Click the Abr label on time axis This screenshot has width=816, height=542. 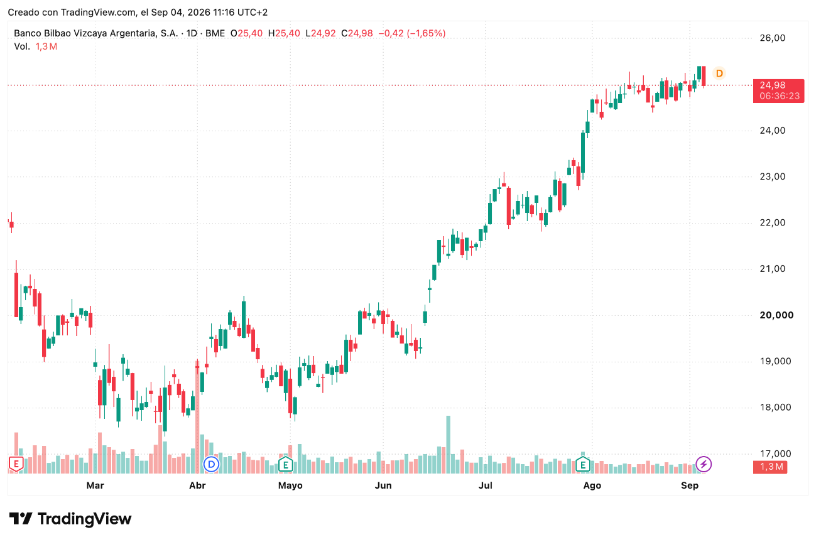pyautogui.click(x=197, y=485)
